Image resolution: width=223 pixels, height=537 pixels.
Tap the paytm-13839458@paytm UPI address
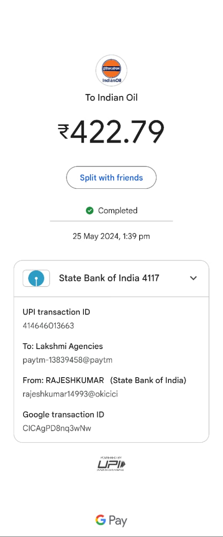click(67, 360)
